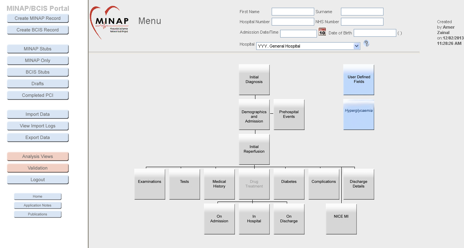Open the User Defined Fields tile
Screen dimensions: 464x248
[358, 80]
